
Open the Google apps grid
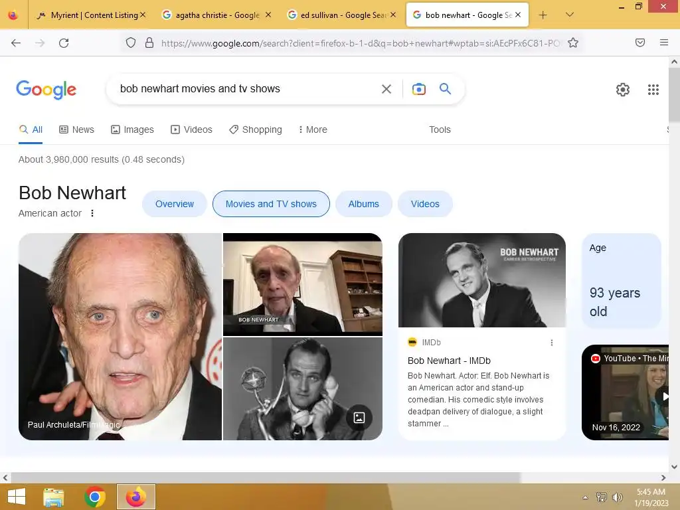(653, 90)
